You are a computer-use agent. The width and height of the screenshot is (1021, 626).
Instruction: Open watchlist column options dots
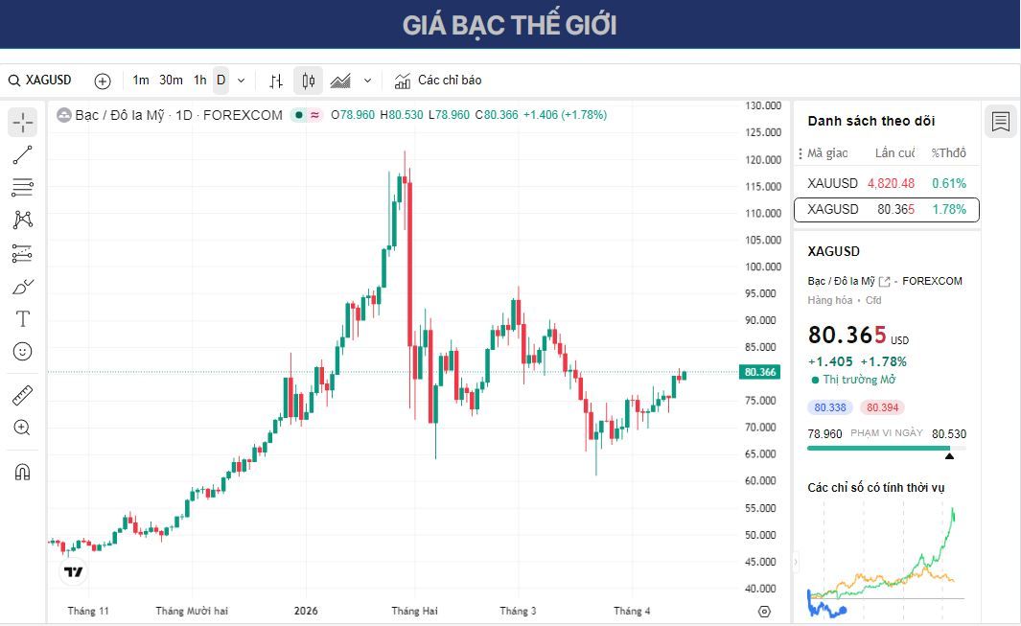[x=801, y=153]
